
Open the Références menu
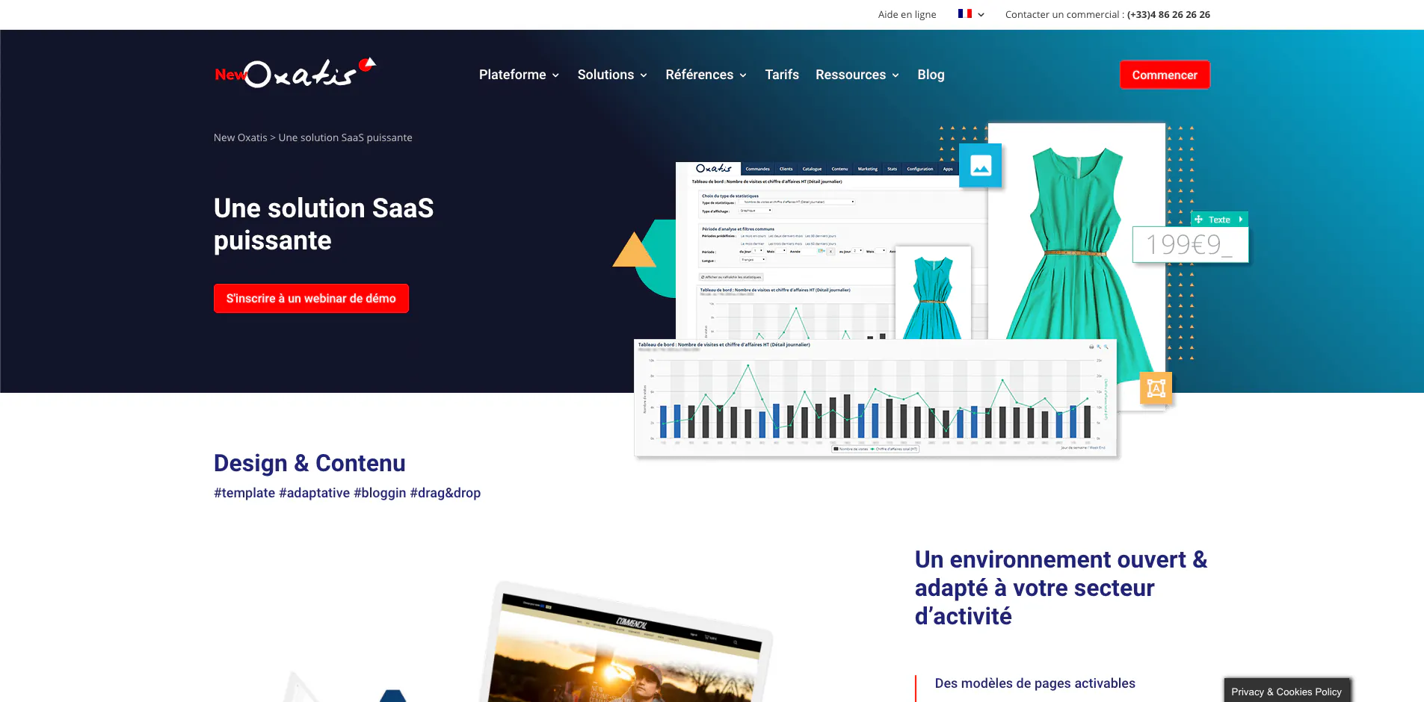click(x=706, y=75)
